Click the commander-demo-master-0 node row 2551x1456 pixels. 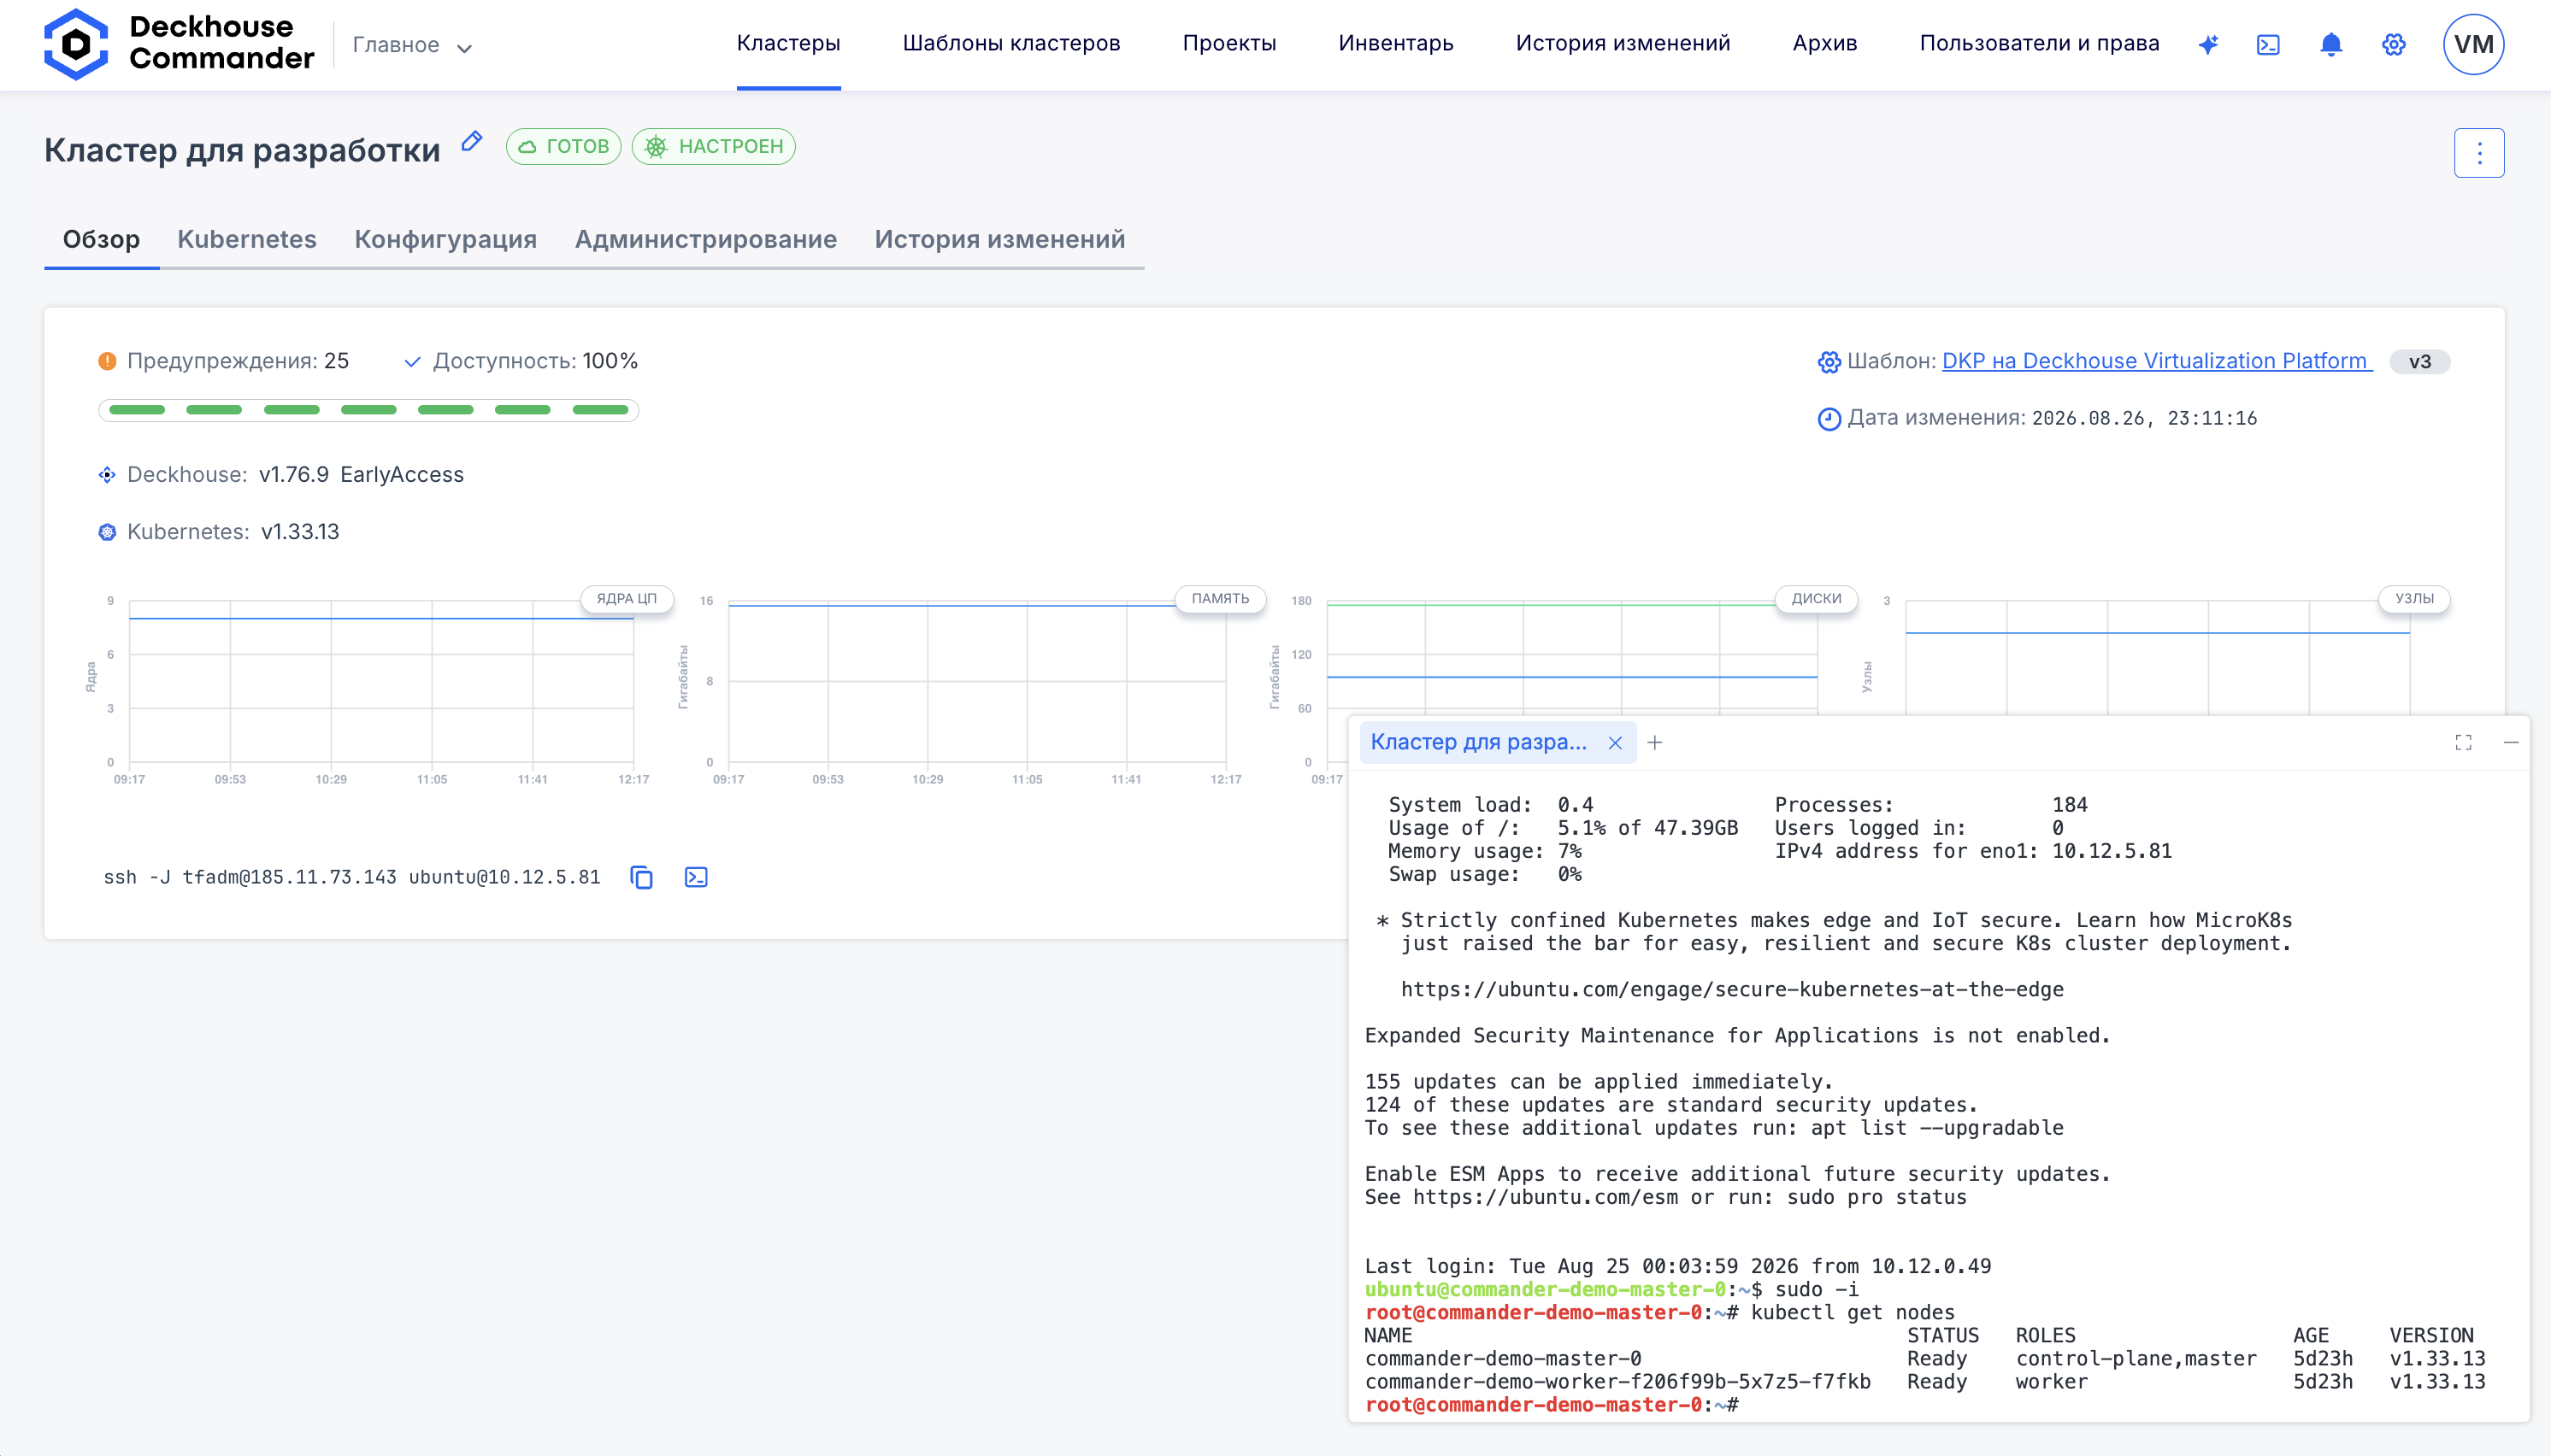(1924, 1359)
